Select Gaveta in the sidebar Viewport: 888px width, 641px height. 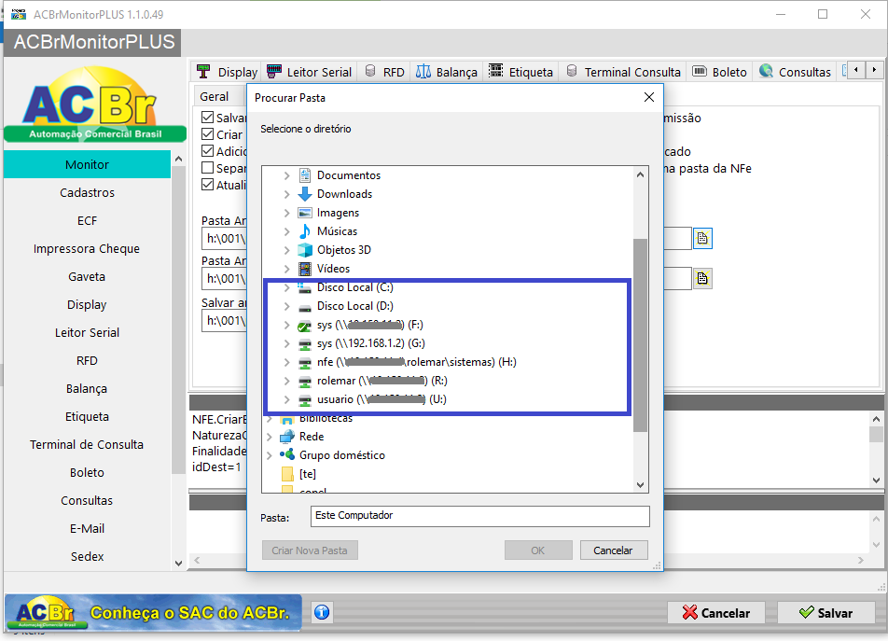[88, 276]
